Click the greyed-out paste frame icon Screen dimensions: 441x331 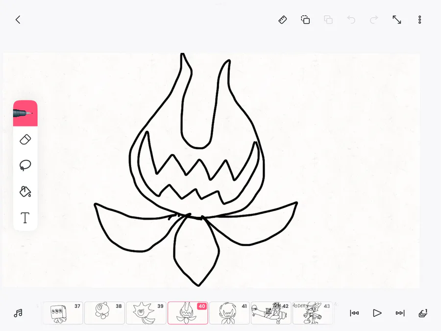click(x=328, y=20)
